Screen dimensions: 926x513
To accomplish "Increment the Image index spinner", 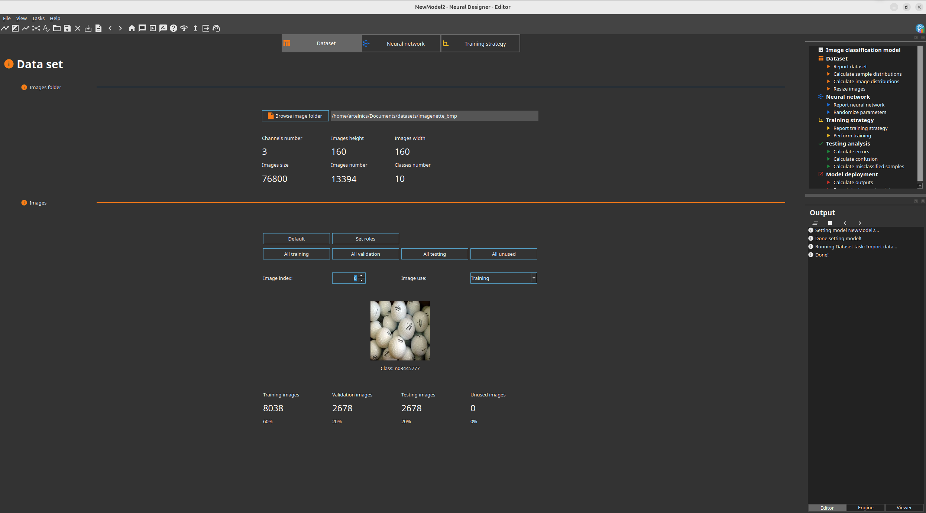I will coord(362,276).
